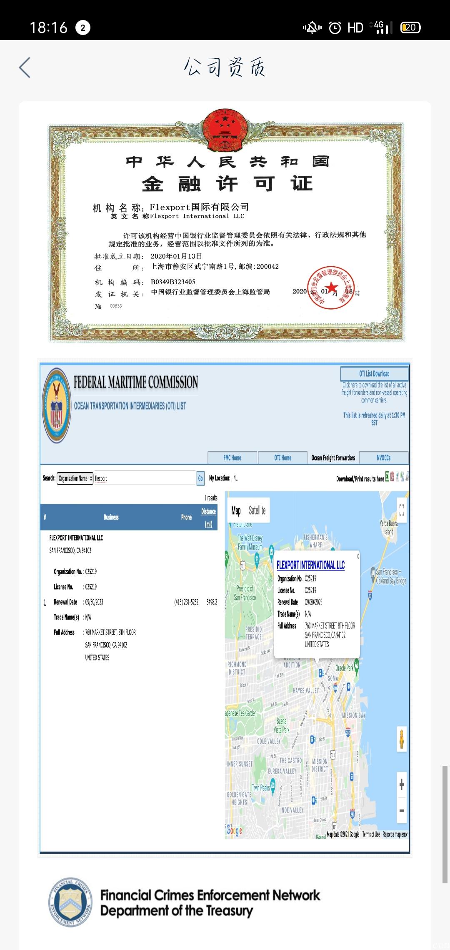Tap the alarm clock status icon

[x=335, y=27]
